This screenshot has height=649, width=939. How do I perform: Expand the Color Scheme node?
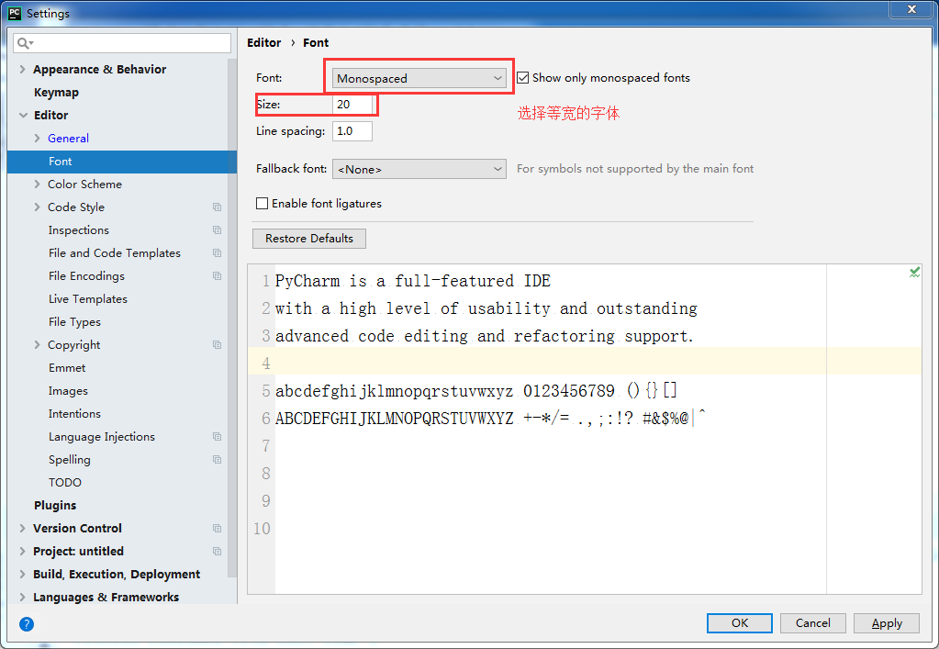tap(37, 185)
